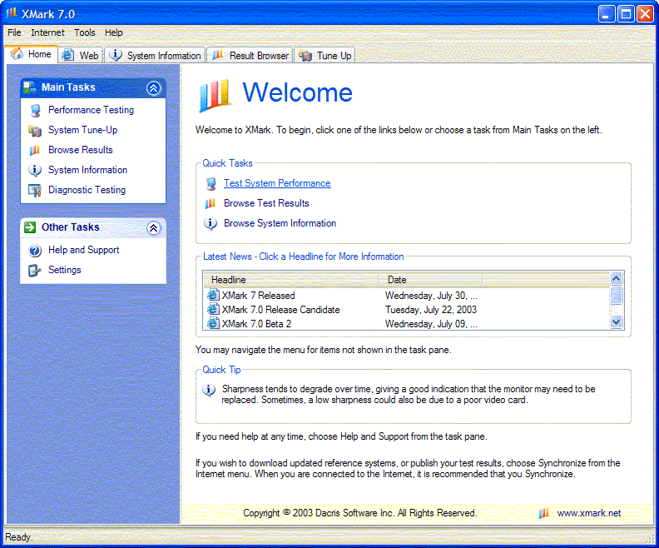Click the Tuesday, July 22, 2003 date cell
This screenshot has height=548, width=659.
click(x=431, y=310)
